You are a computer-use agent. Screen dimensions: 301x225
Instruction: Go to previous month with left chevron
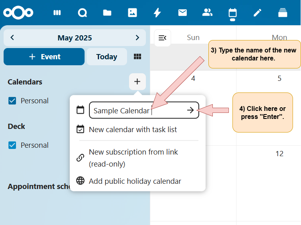(x=12, y=38)
